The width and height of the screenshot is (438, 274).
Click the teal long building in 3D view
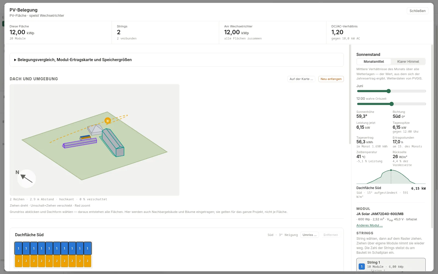coord(113,142)
